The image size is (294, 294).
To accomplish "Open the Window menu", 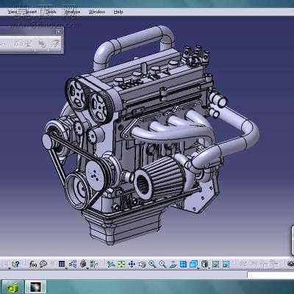I will [x=97, y=12].
